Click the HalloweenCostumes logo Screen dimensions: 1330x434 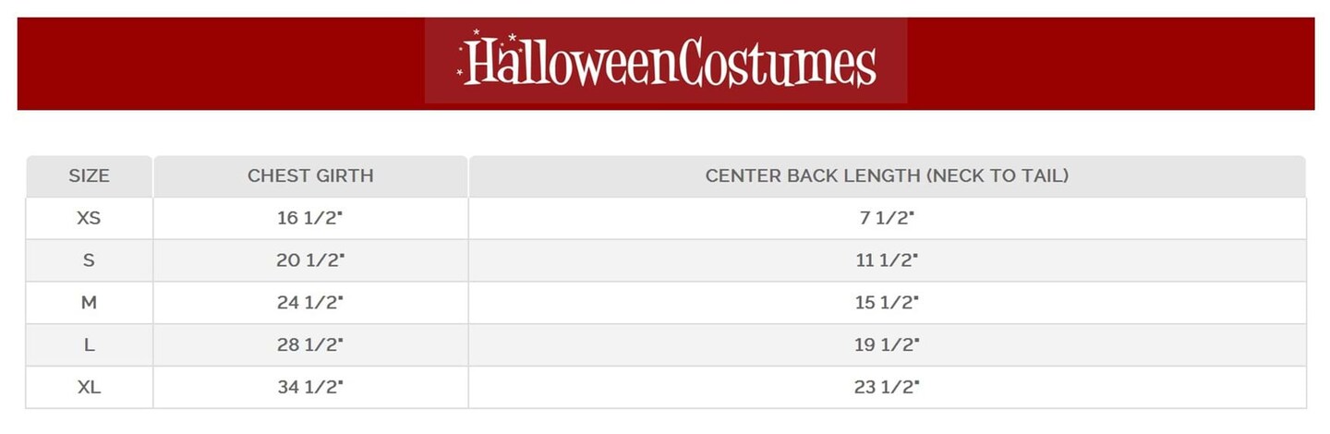pyautogui.click(x=666, y=62)
